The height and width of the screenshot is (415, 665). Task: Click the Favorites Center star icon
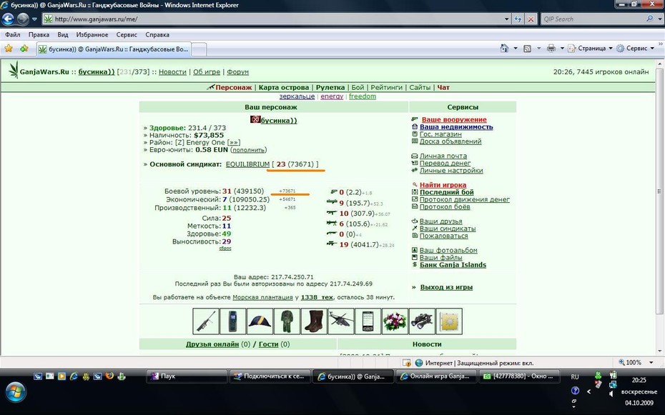pos(9,49)
